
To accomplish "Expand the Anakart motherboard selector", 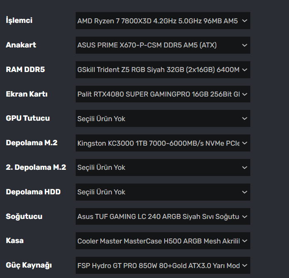I will pyautogui.click(x=163, y=45).
